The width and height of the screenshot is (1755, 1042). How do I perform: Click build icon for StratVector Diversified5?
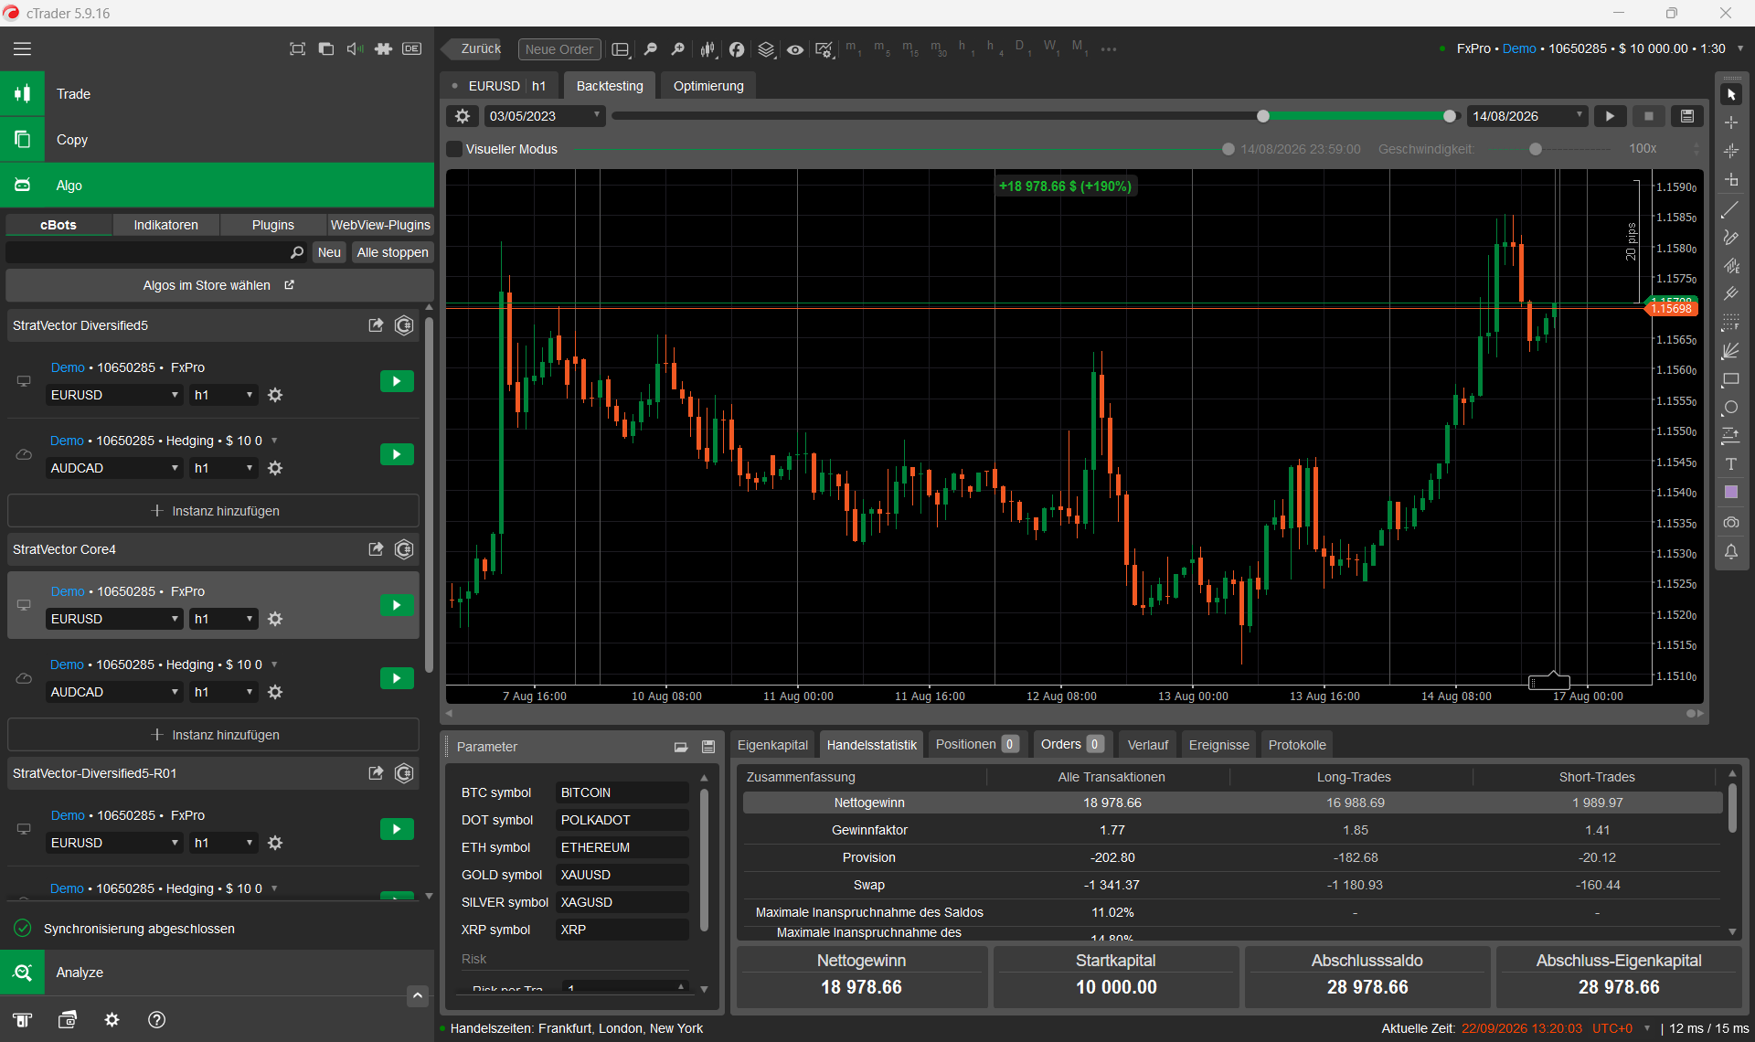pyautogui.click(x=404, y=325)
